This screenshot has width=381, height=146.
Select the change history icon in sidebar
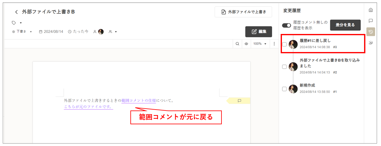pyautogui.click(x=371, y=32)
